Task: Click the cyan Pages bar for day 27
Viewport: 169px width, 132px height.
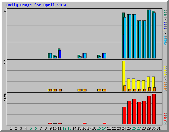Action: [x=140, y=39]
